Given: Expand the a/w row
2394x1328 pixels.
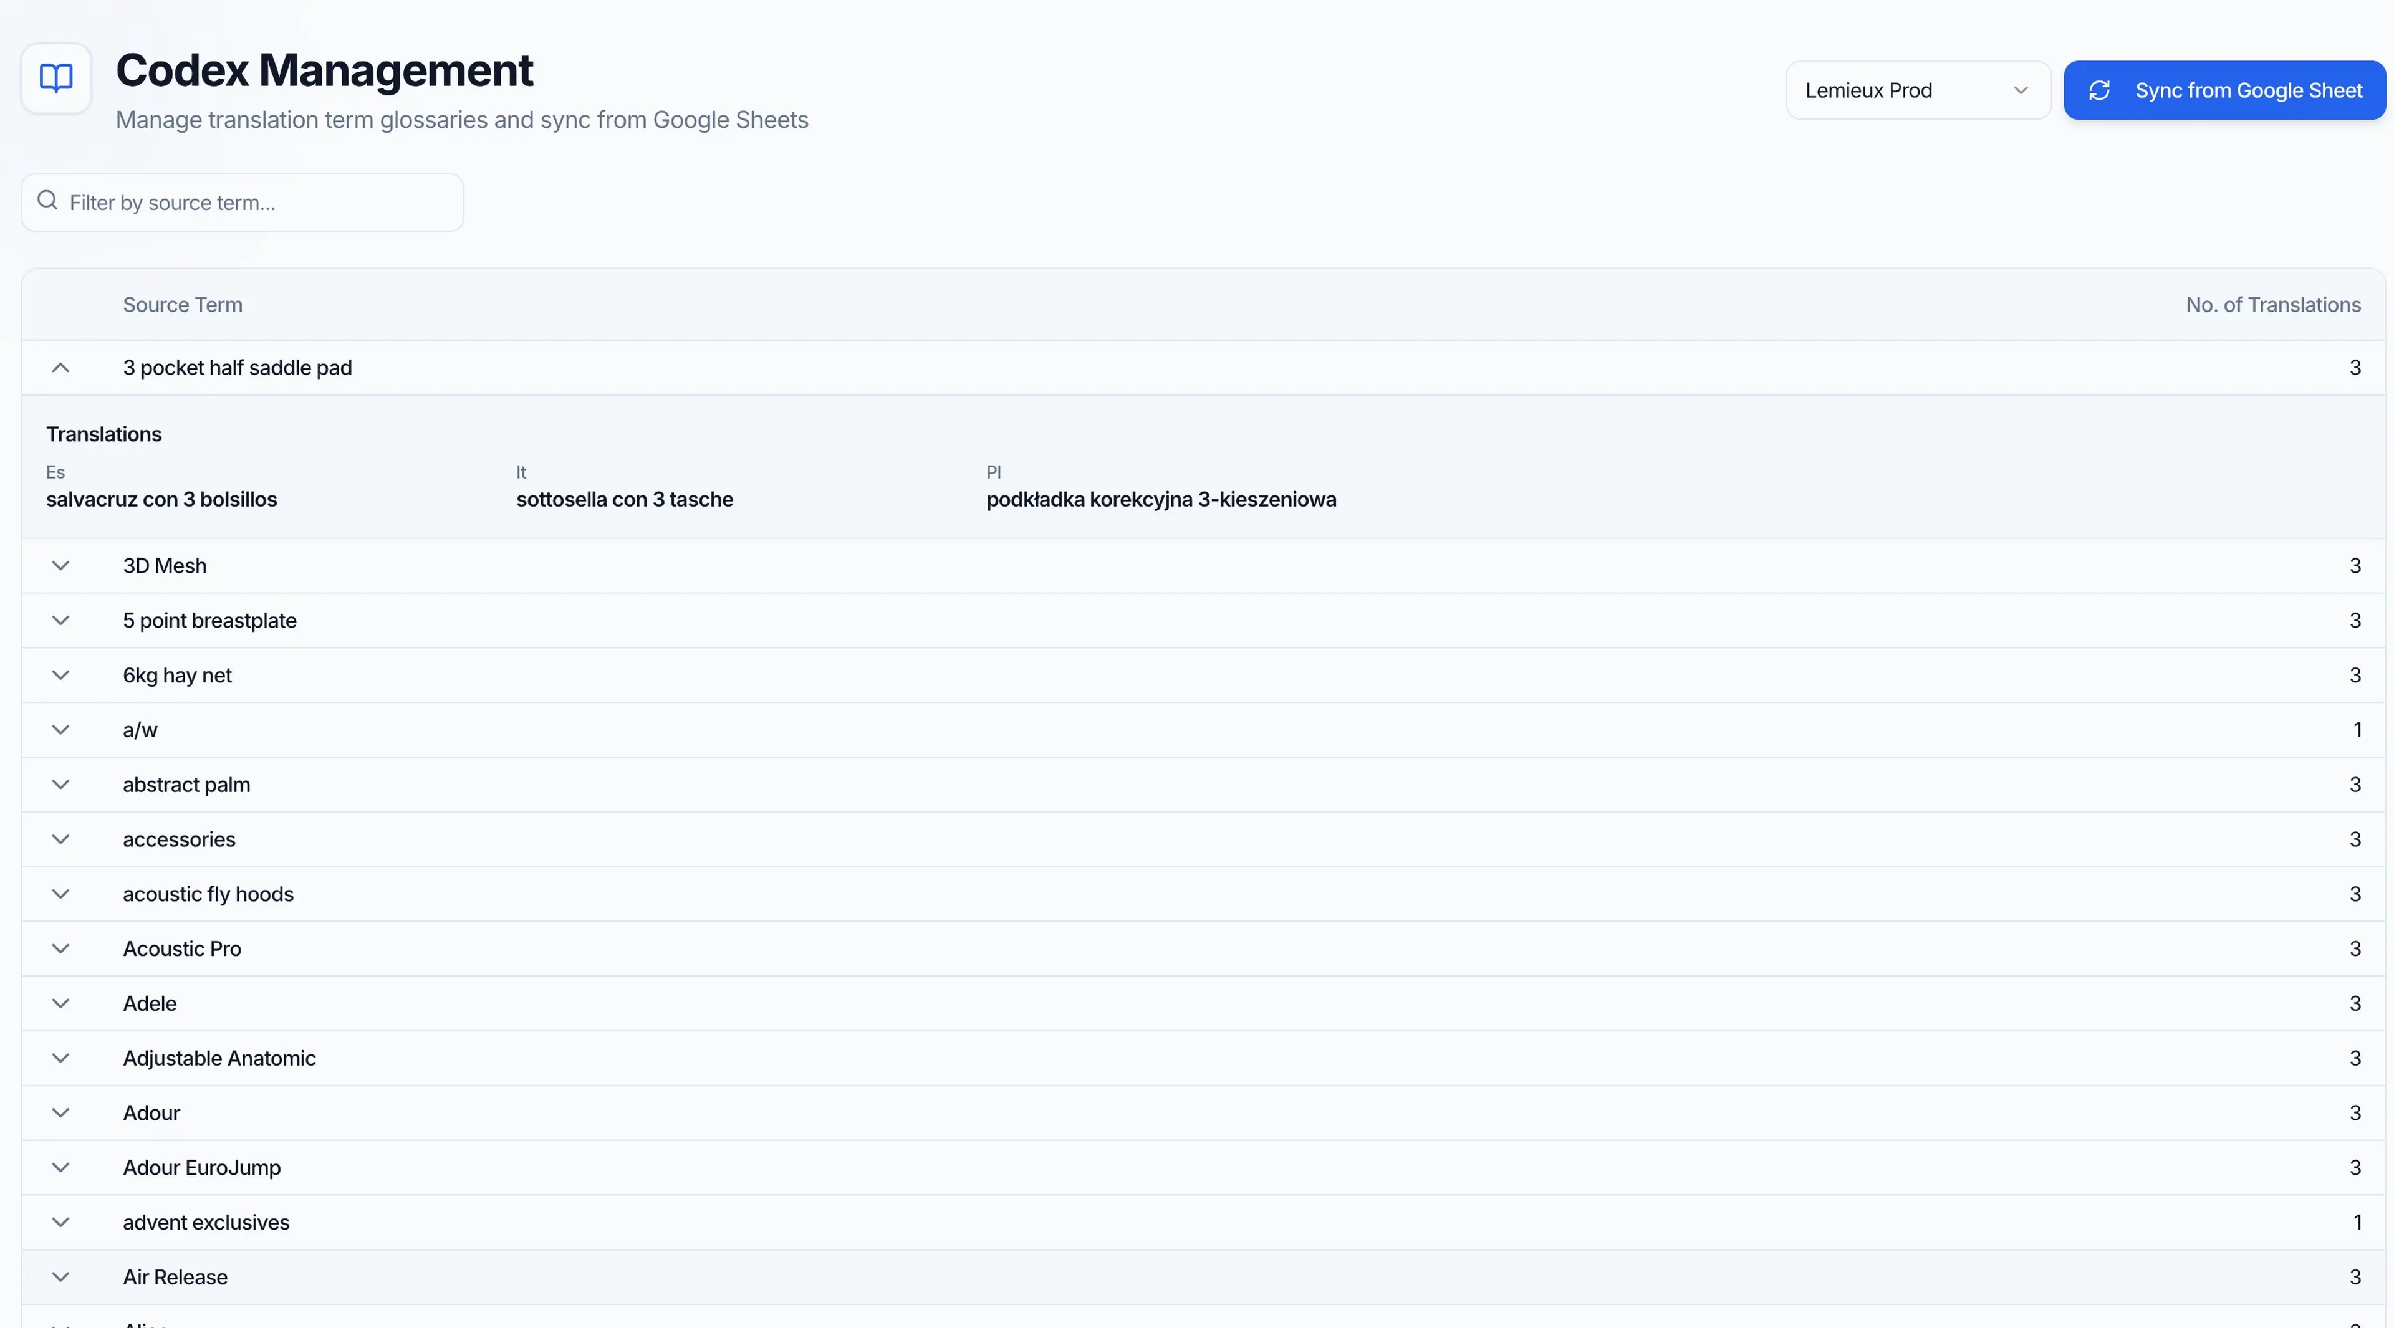Looking at the screenshot, I should (60, 730).
